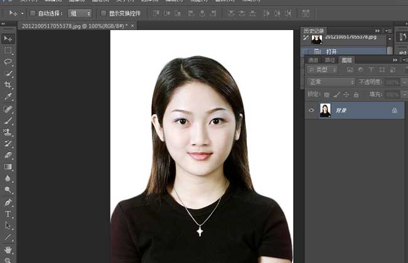Click the history panel scrollbar up arrow
Image resolution: width=408 pixels, height=263 pixels.
[390, 39]
